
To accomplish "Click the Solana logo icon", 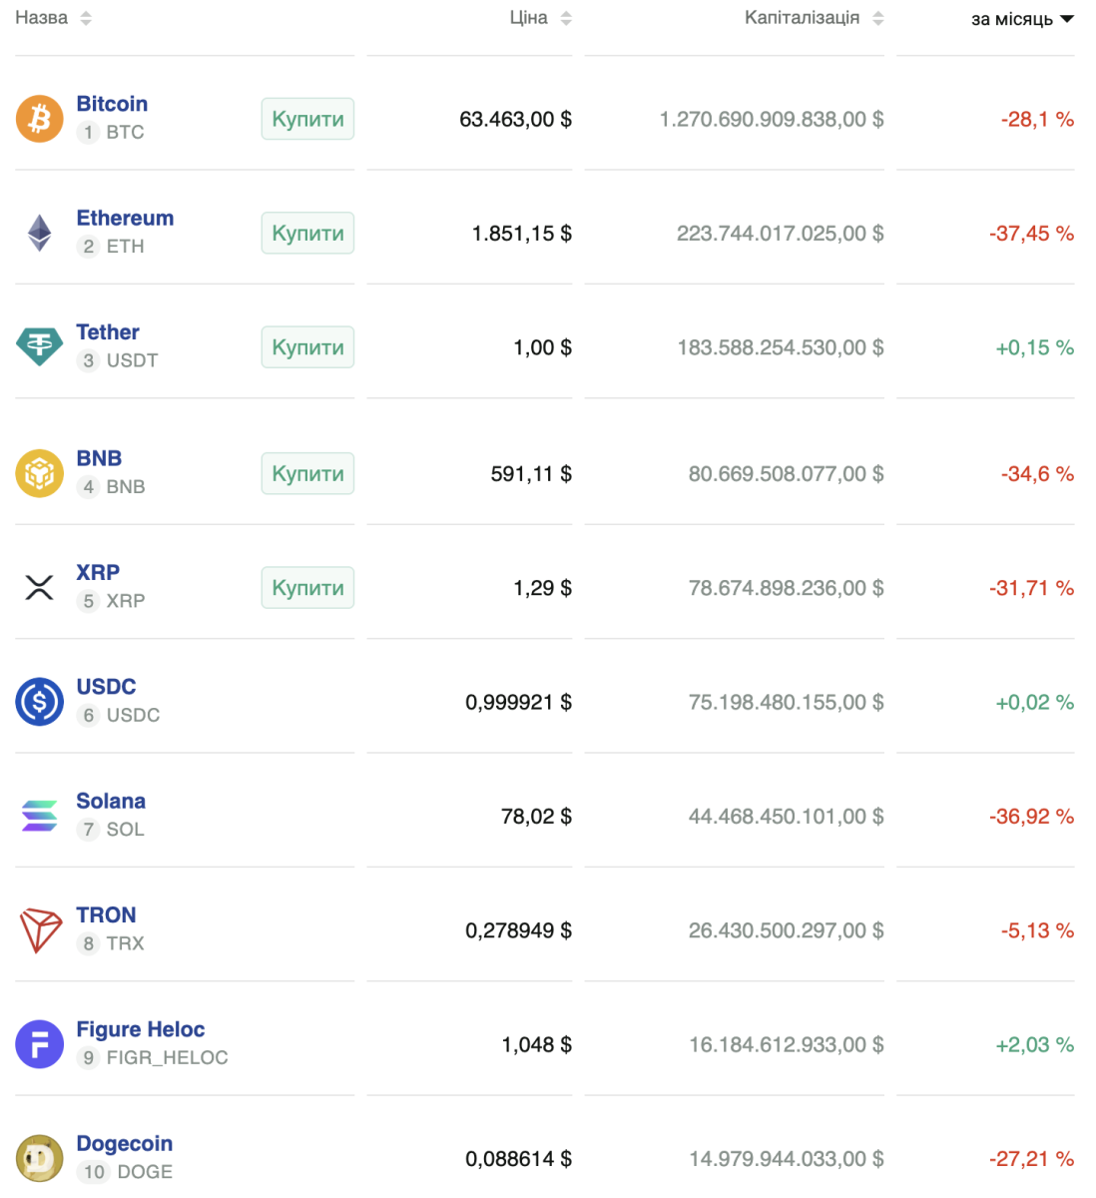I will (x=39, y=816).
